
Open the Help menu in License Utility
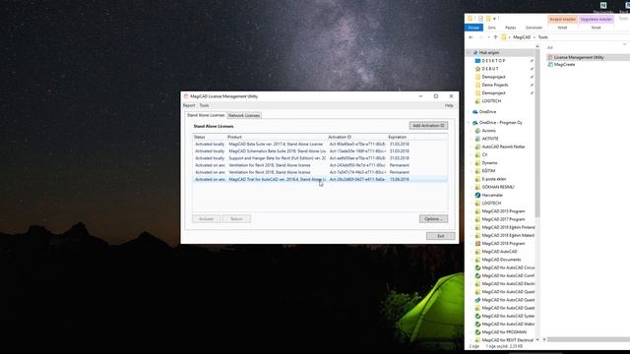[x=449, y=105]
